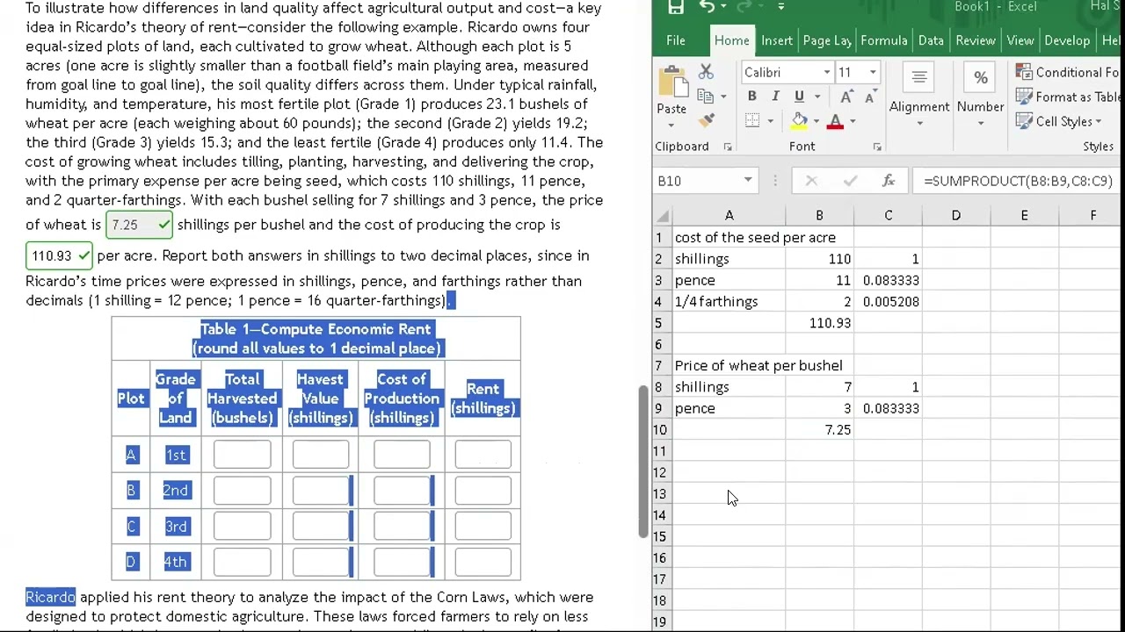1125x632 pixels.
Task: Click the web page vertical scrollbar thumb
Action: point(642,462)
